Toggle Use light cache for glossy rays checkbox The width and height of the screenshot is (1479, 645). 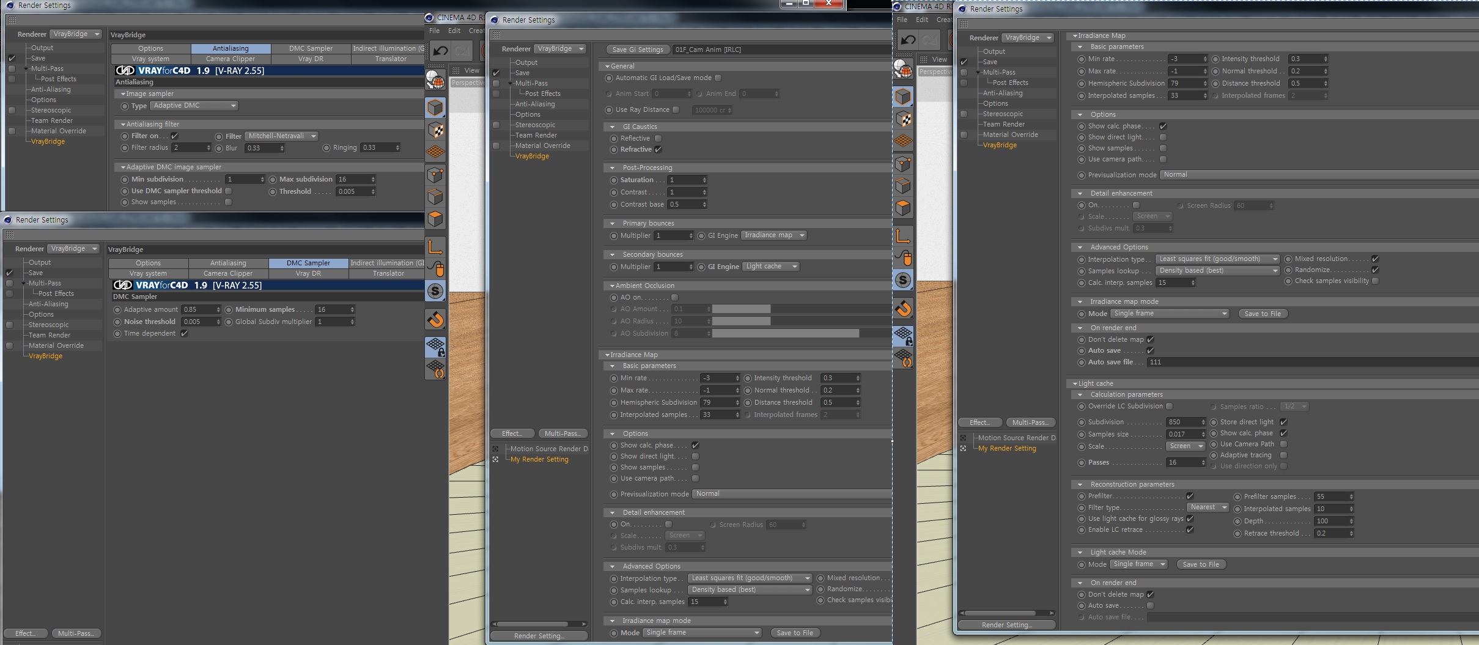click(1190, 518)
